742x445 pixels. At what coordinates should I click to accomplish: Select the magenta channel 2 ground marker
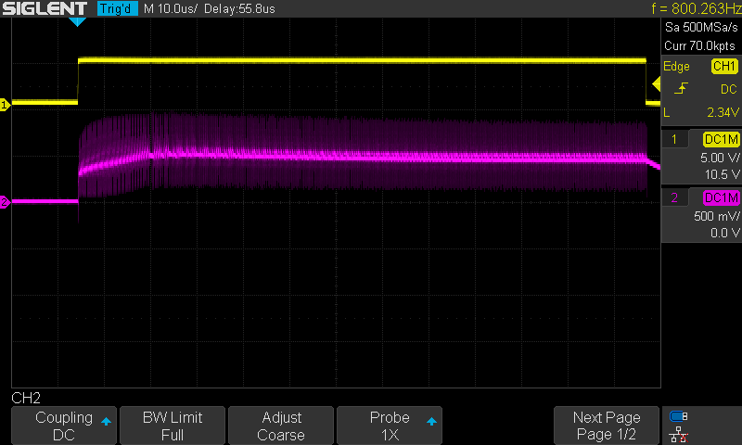coord(5,202)
